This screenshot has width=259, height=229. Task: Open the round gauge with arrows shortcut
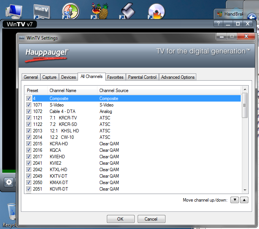71,11
